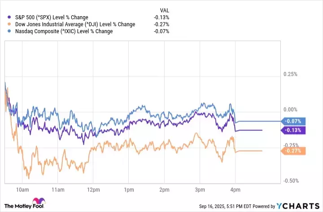Click the purple -0.13% value flag
The image size is (323, 212).
pos(293,130)
